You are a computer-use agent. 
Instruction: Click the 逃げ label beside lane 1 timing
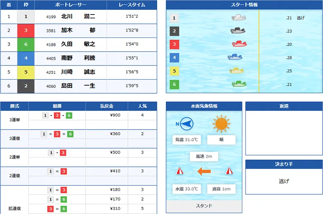pos(300,18)
